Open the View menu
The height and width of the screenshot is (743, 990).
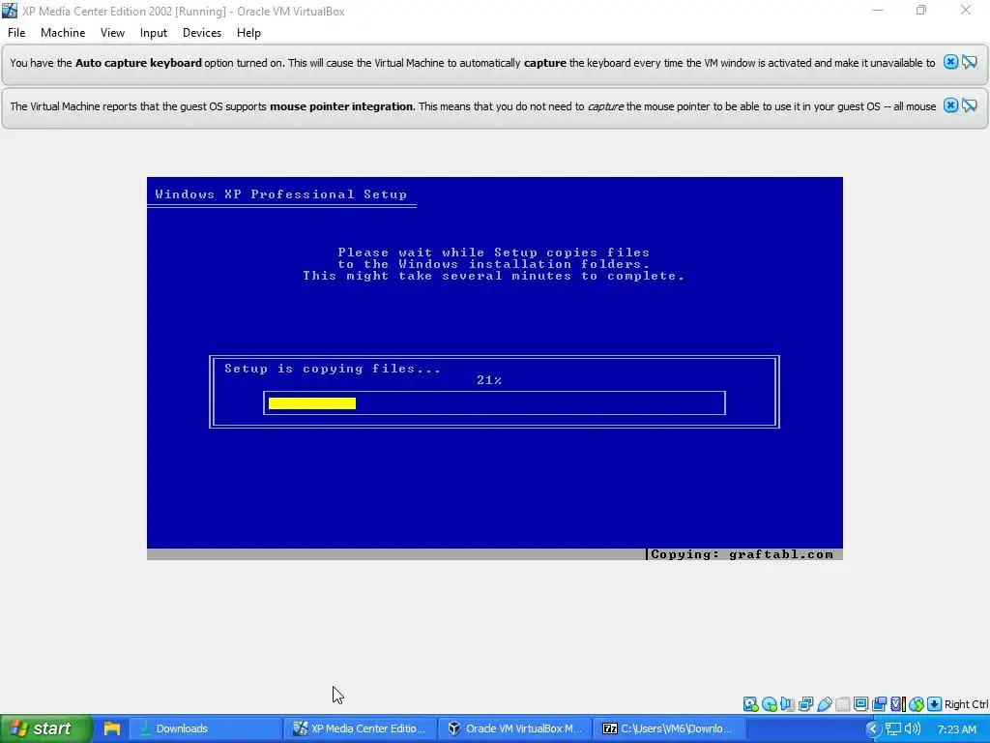click(x=112, y=33)
